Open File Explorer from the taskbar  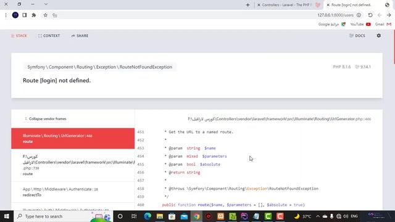tap(160, 216)
